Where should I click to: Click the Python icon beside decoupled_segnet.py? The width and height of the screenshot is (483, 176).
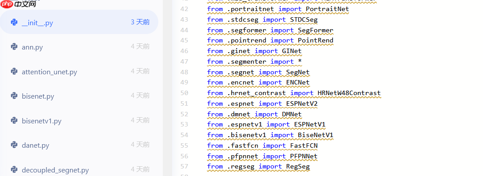tap(14, 169)
